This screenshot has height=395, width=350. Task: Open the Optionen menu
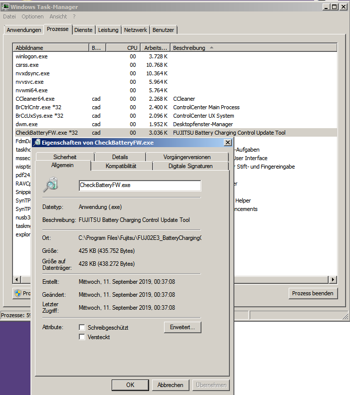click(x=32, y=16)
